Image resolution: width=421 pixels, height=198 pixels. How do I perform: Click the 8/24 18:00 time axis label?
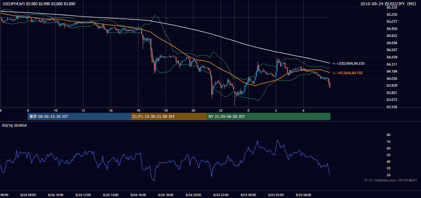click(x=166, y=195)
